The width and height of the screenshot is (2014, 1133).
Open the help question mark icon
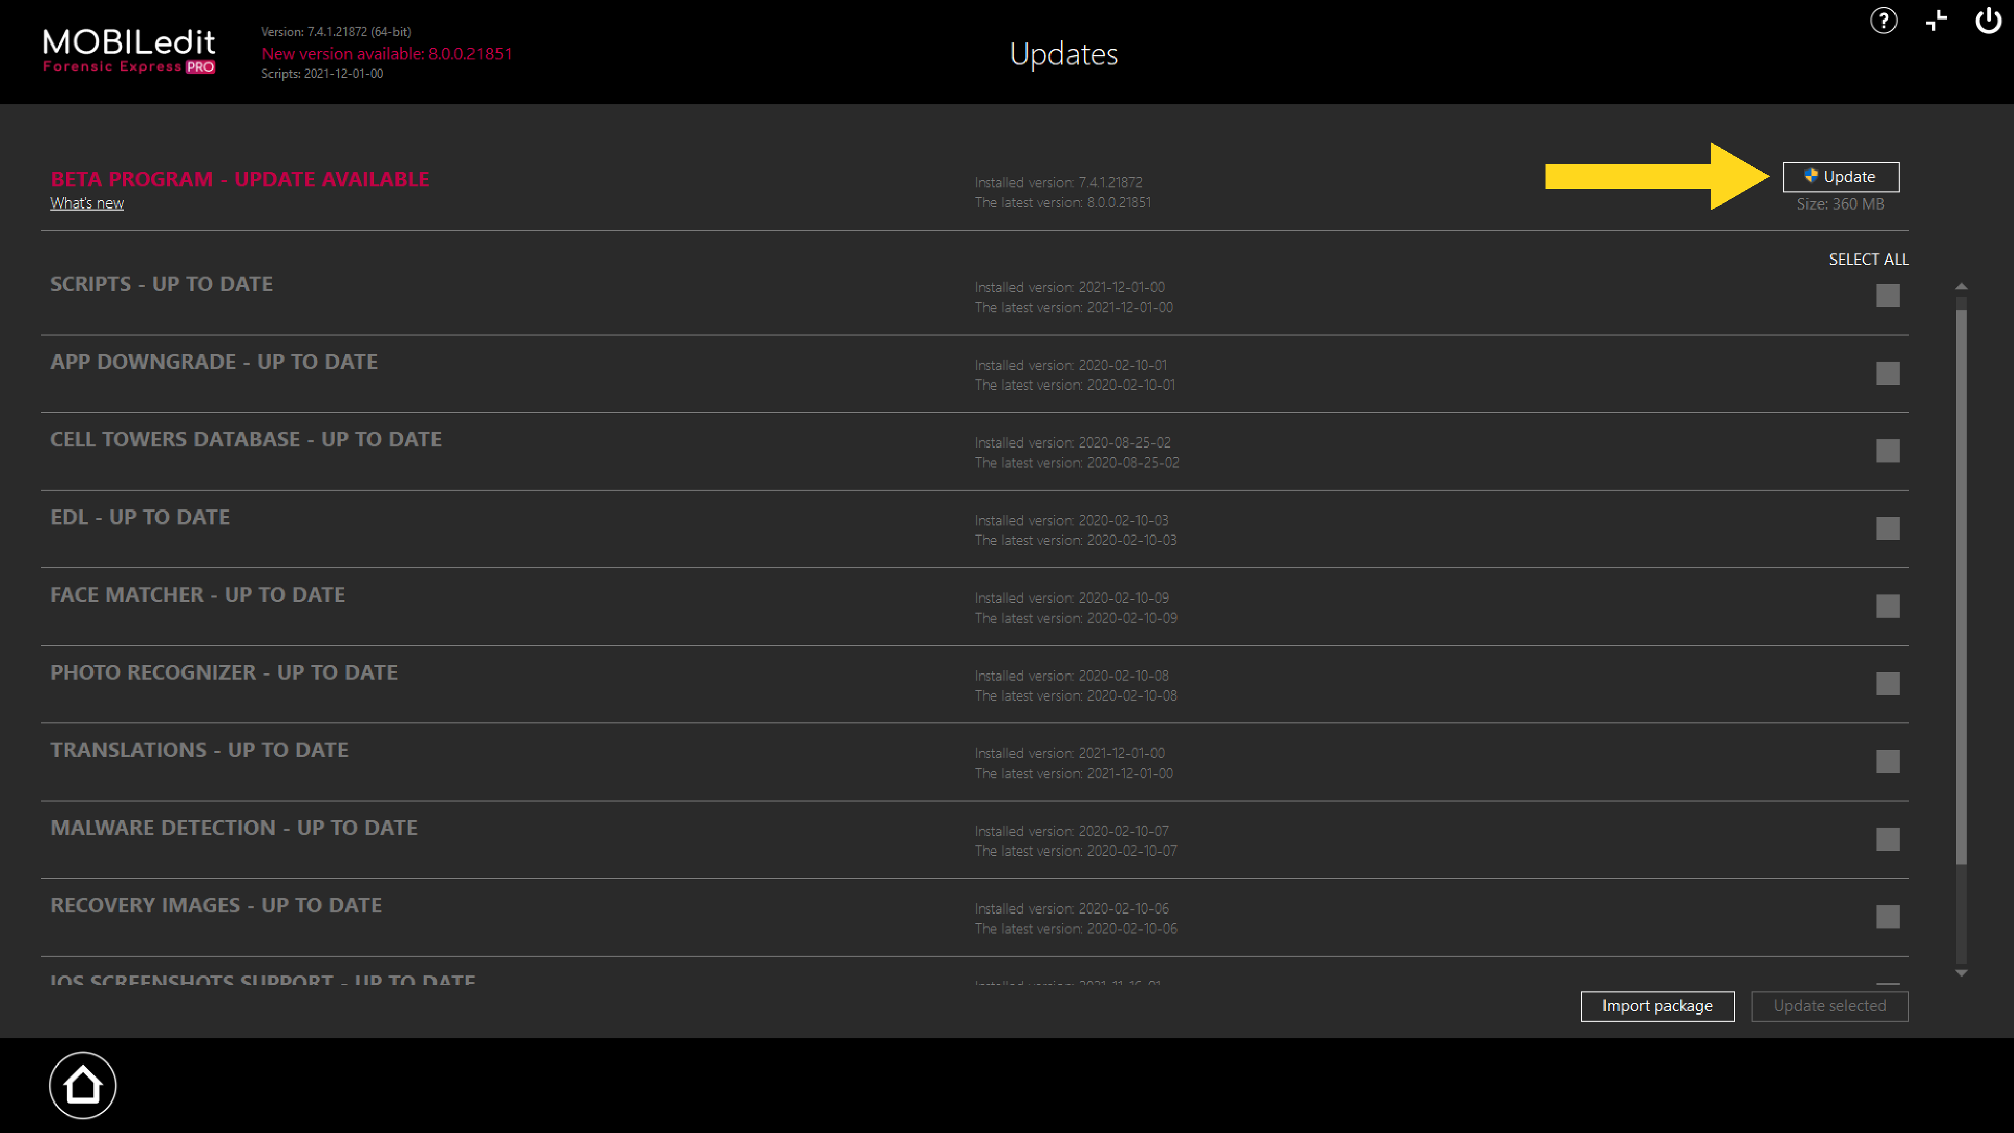pos(1884,20)
